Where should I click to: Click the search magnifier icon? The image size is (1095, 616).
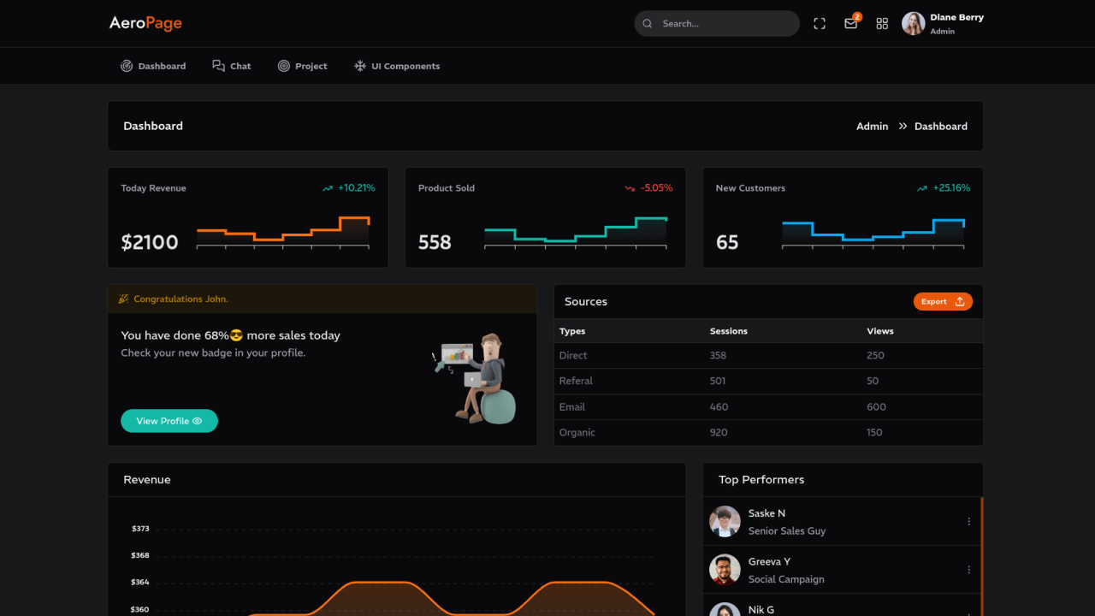pyautogui.click(x=648, y=24)
